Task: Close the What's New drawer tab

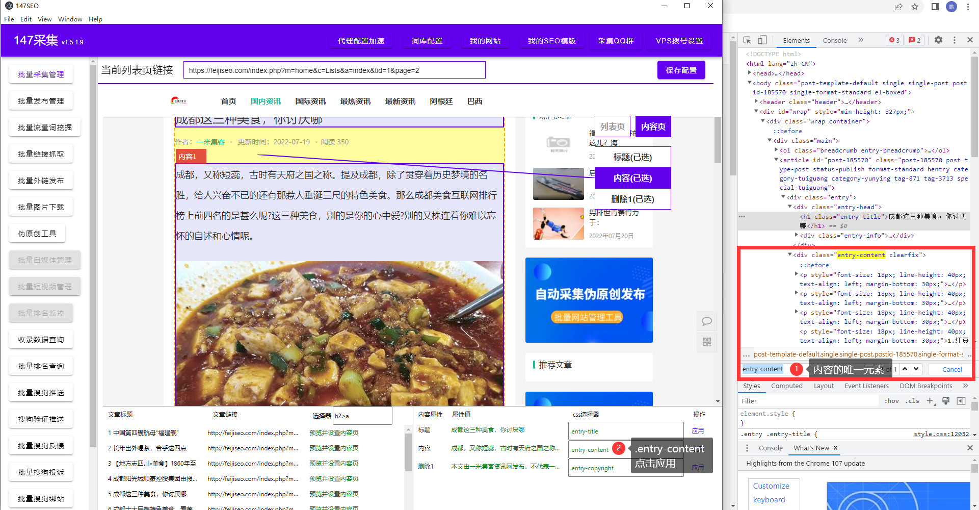Action: [836, 448]
